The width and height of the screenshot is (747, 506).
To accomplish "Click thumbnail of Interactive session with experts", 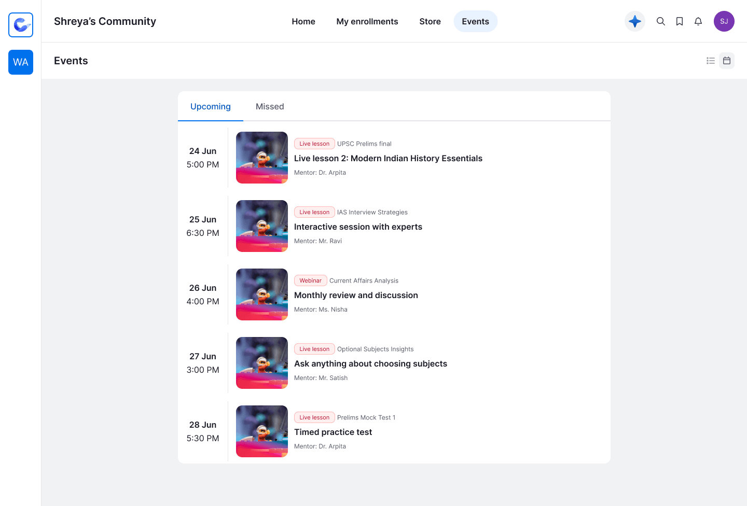I will click(x=262, y=226).
